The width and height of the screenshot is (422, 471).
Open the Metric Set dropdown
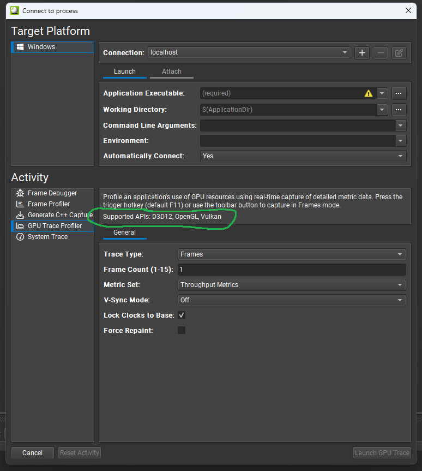point(292,285)
